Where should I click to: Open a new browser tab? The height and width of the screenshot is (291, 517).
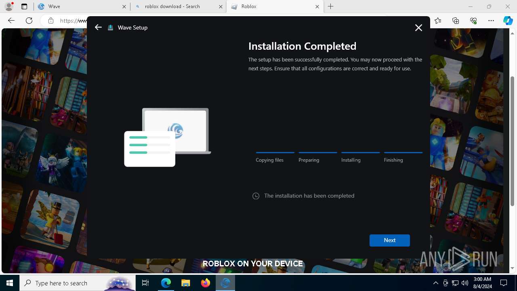[330, 6]
